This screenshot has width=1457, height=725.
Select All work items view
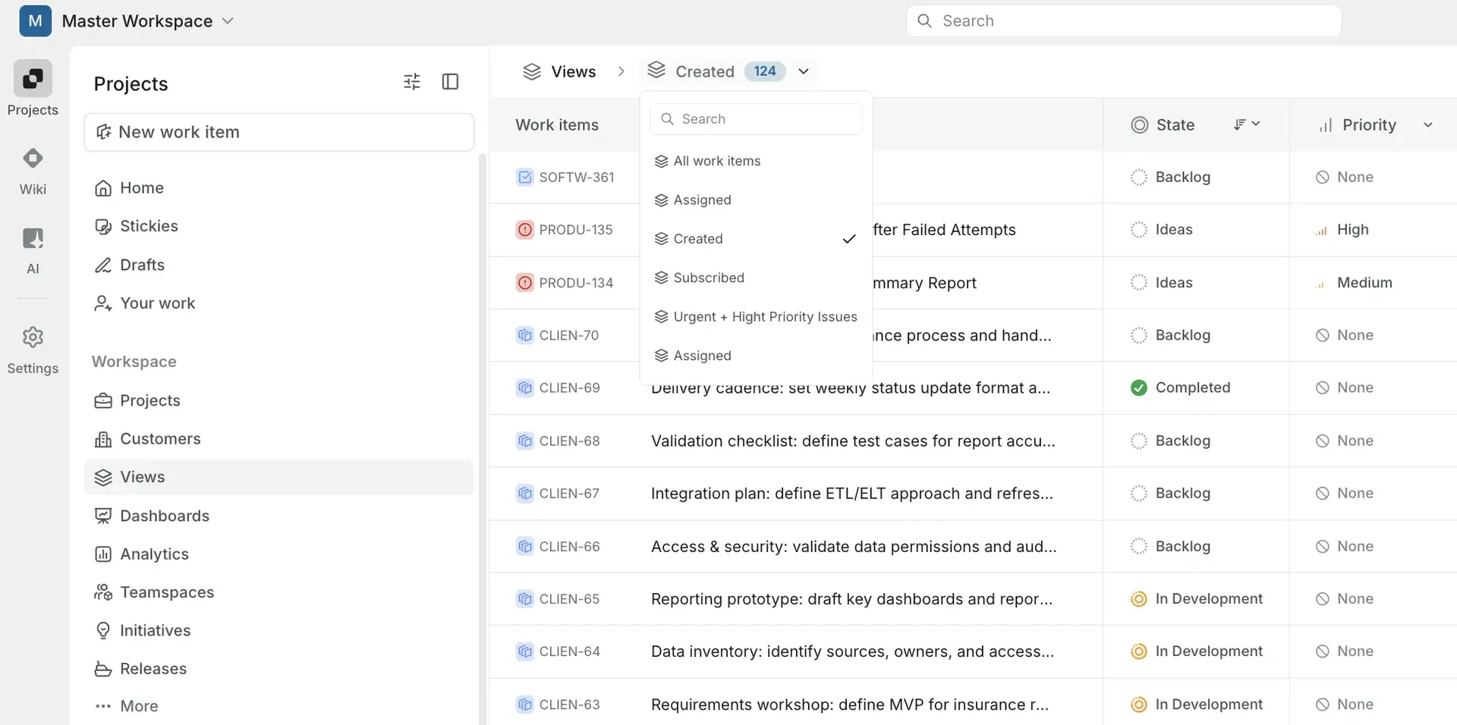coord(756,161)
